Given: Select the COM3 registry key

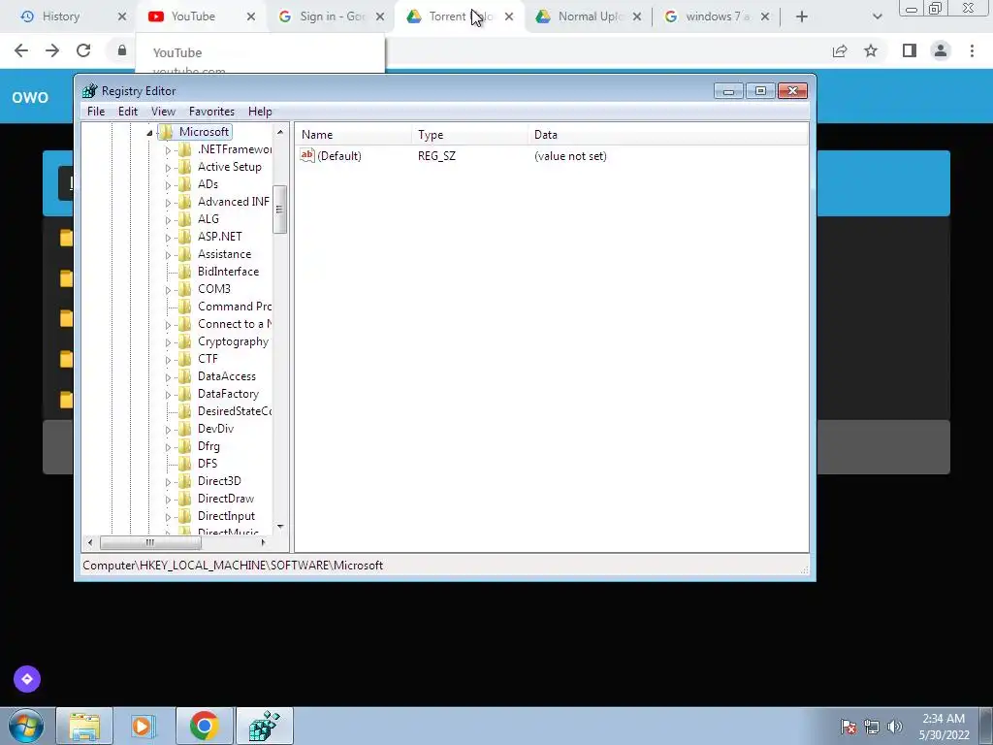Looking at the screenshot, I should click(214, 289).
